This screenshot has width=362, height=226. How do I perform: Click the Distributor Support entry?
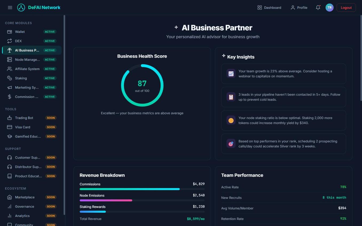point(28,167)
